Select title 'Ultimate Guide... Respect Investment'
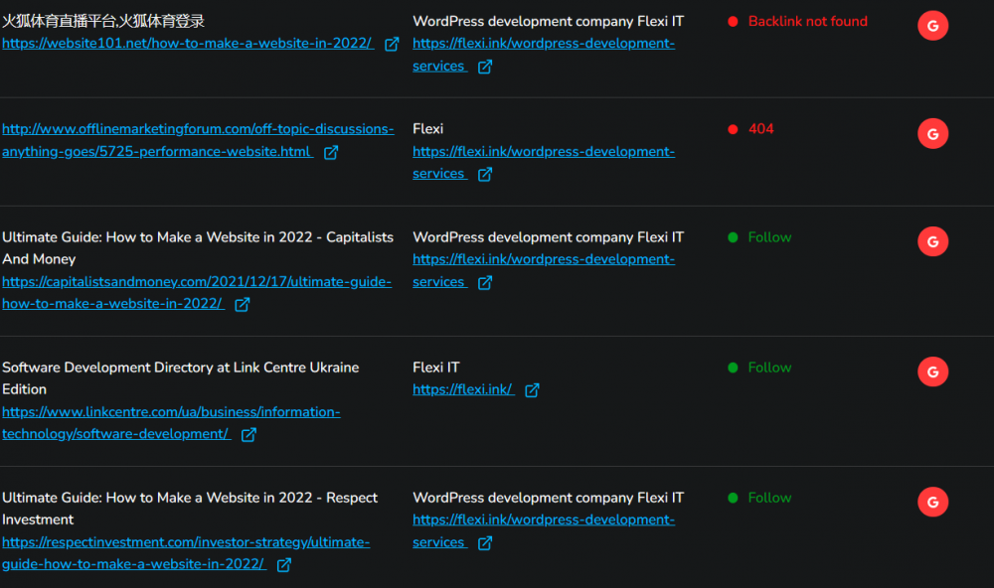Viewport: 994px width, 588px height. pos(190,509)
